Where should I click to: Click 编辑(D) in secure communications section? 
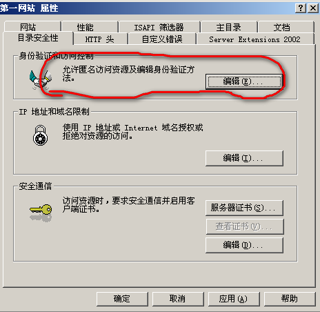pyautogui.click(x=244, y=245)
